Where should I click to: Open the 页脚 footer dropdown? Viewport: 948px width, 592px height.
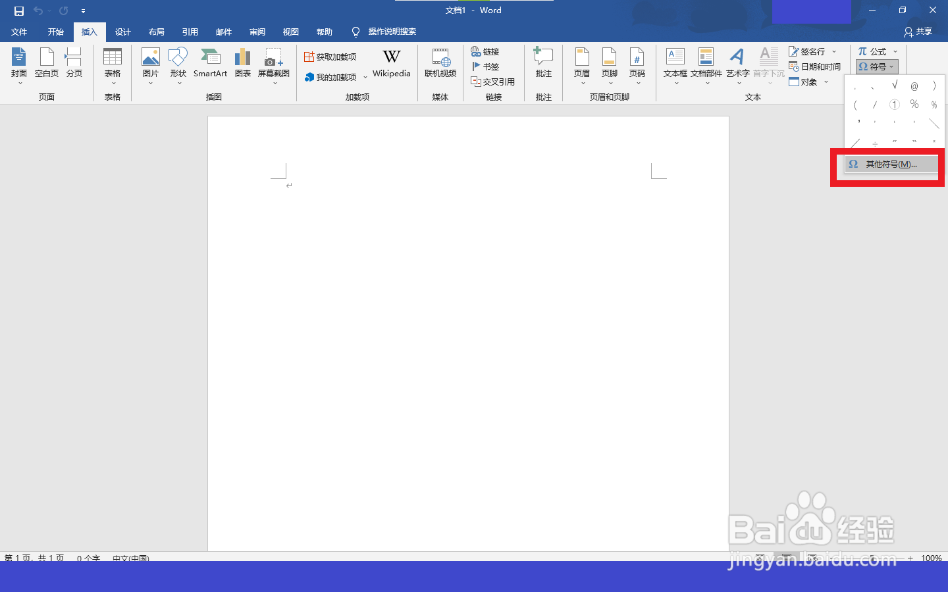[x=610, y=66]
